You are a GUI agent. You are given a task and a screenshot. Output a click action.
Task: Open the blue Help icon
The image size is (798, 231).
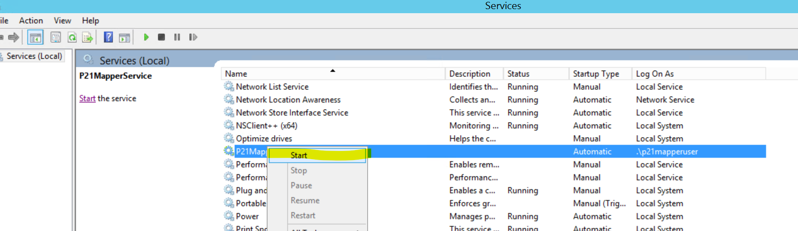(108, 37)
